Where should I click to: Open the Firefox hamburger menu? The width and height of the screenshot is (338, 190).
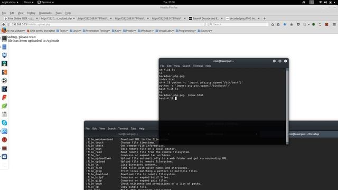coord(334,24)
